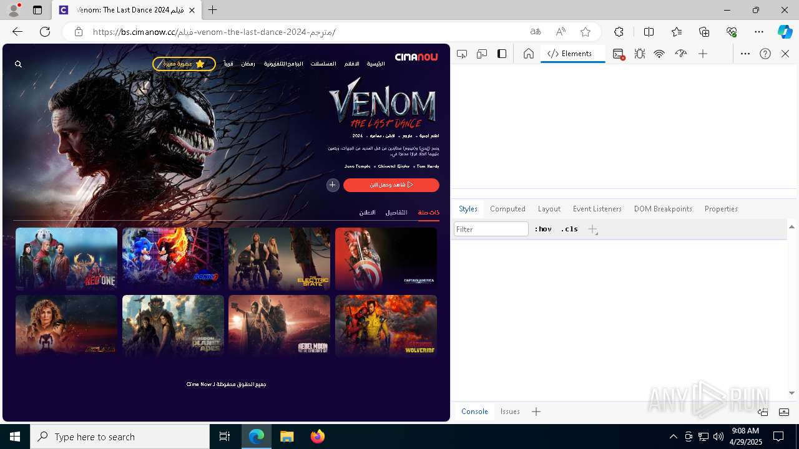Toggle the :hov element state panel

[x=543, y=229]
